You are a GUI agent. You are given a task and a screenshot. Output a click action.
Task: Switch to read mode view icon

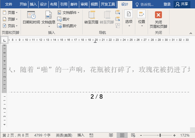[111, 135]
